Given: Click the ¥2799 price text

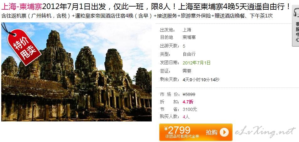Looking at the screenshot, I should pos(177,130).
